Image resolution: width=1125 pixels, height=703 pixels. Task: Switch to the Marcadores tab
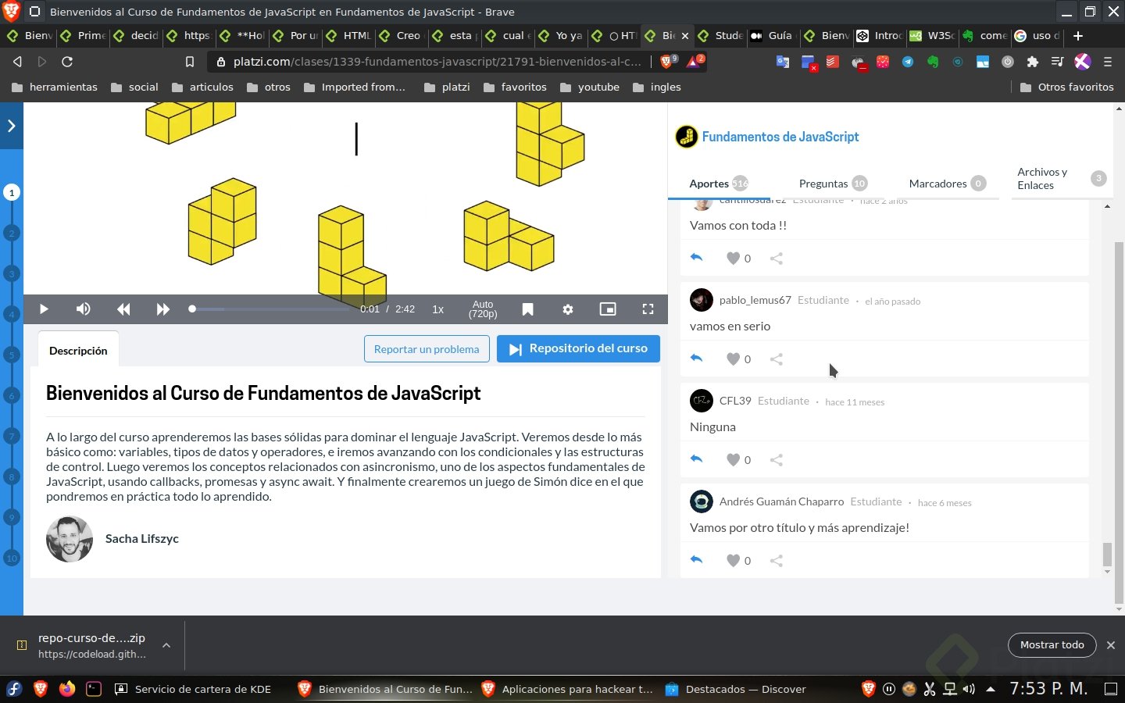coord(947,184)
